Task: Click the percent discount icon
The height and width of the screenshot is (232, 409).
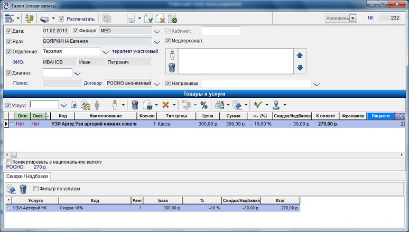Action: tap(204, 105)
